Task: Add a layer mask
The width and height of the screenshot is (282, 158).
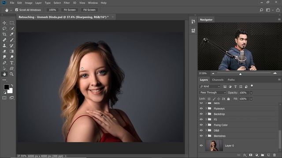Action: [251, 155]
